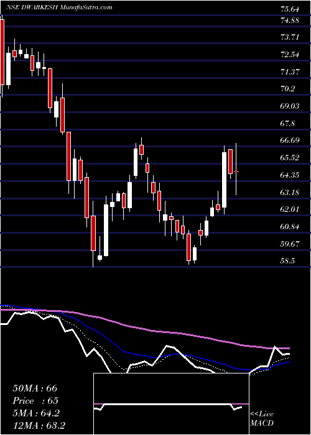The height and width of the screenshot is (435, 311).
Task: Click the 64.35 price axis label
Action: pos(290,175)
